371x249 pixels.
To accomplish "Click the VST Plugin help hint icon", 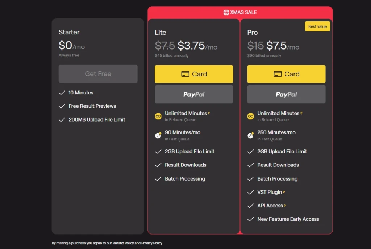I will tap(284, 192).
